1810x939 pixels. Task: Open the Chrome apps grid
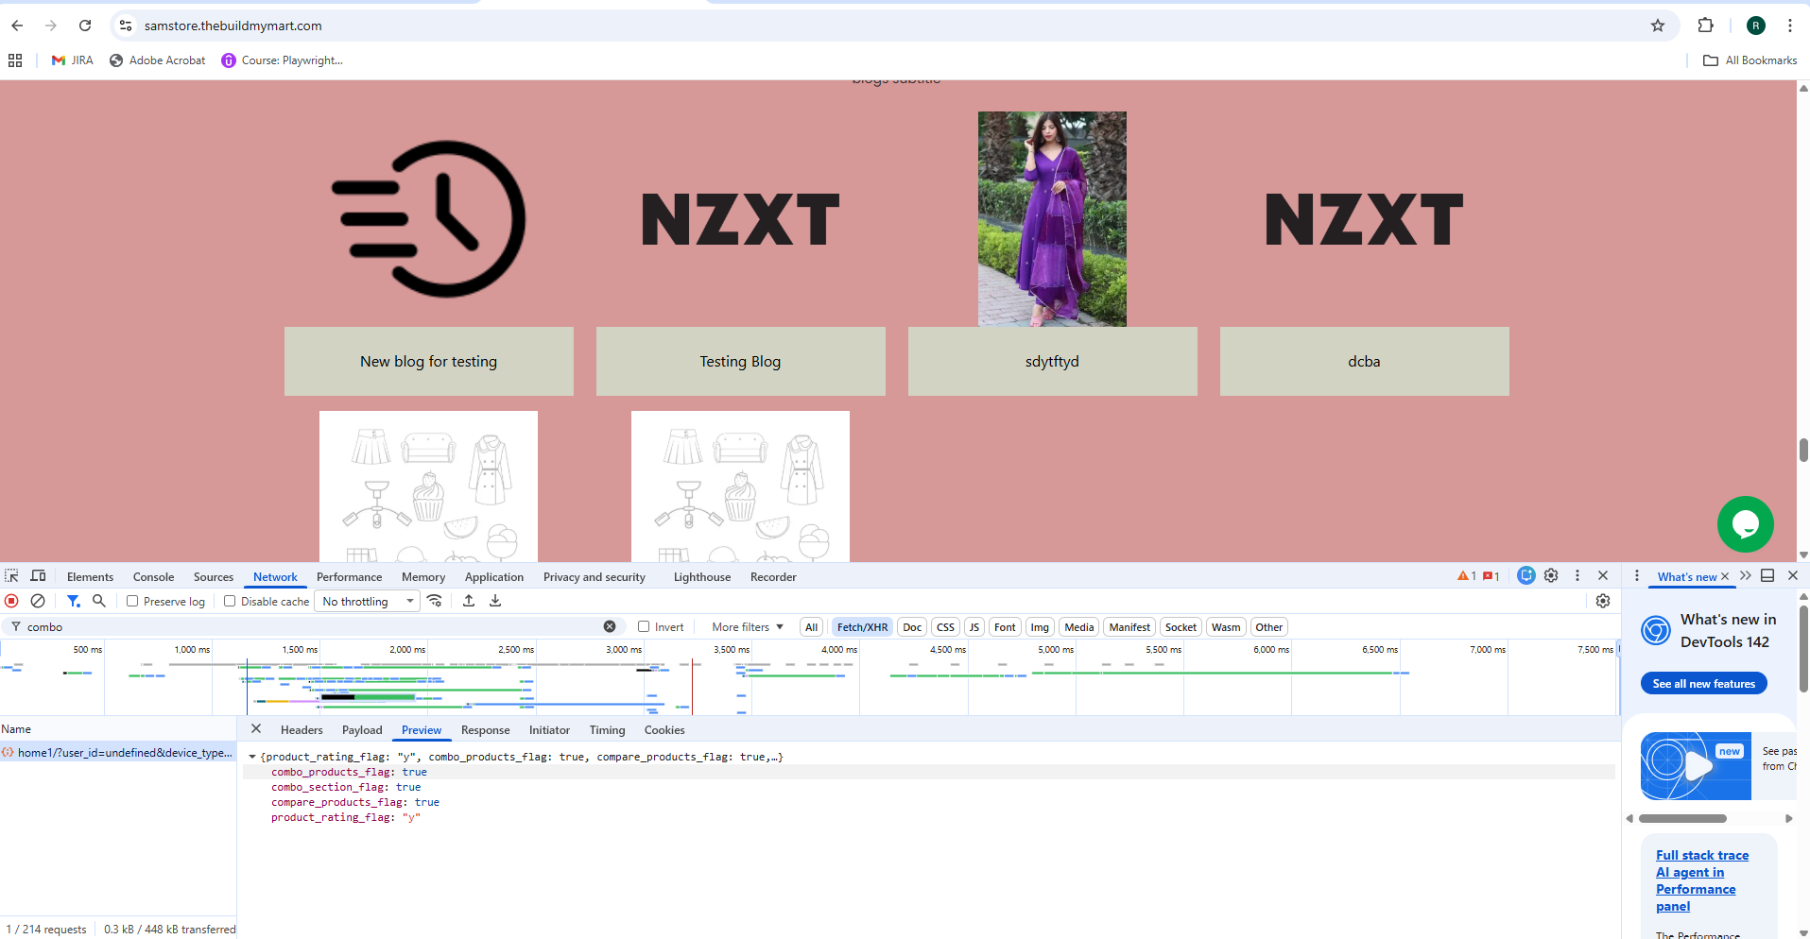click(x=15, y=60)
